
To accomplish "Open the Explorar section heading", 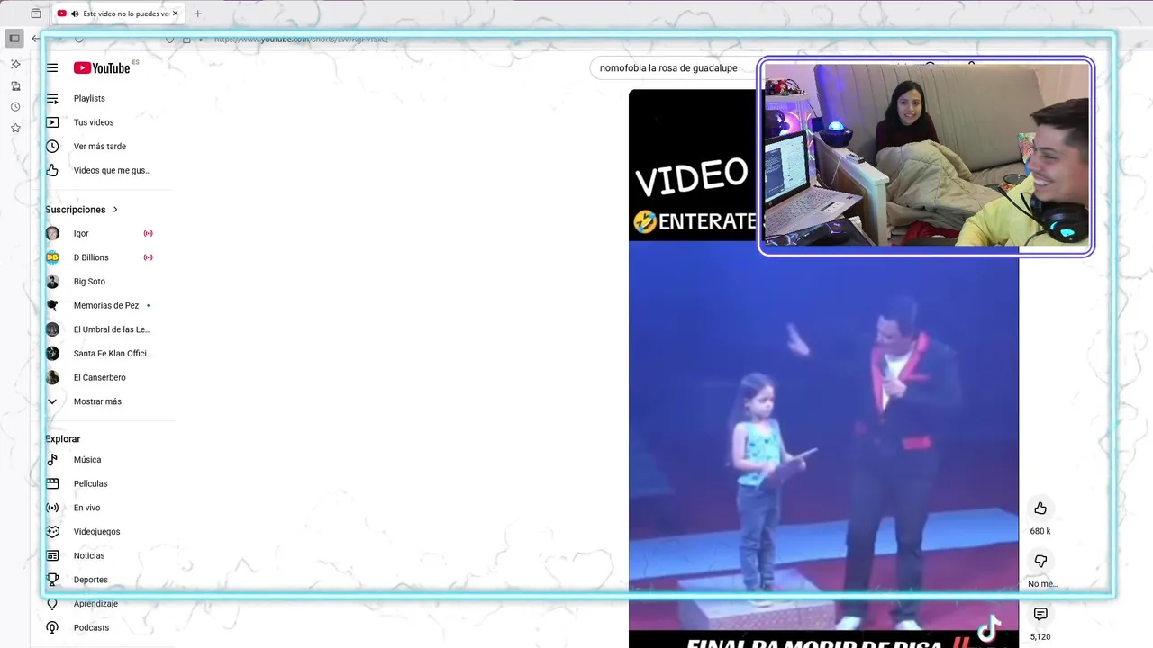I will pyautogui.click(x=63, y=439).
